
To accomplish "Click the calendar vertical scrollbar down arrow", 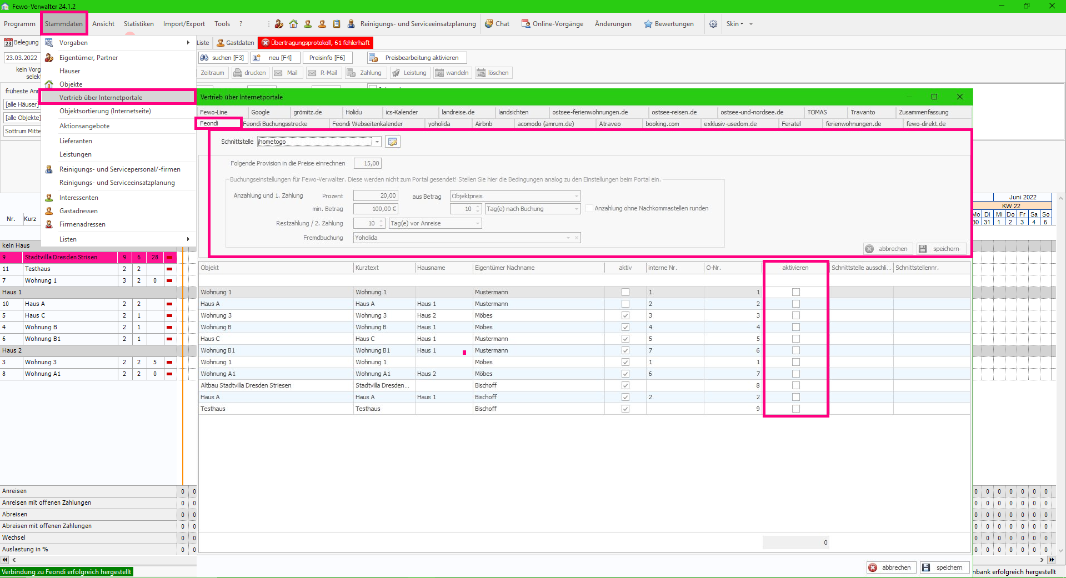I will pyautogui.click(x=1060, y=551).
